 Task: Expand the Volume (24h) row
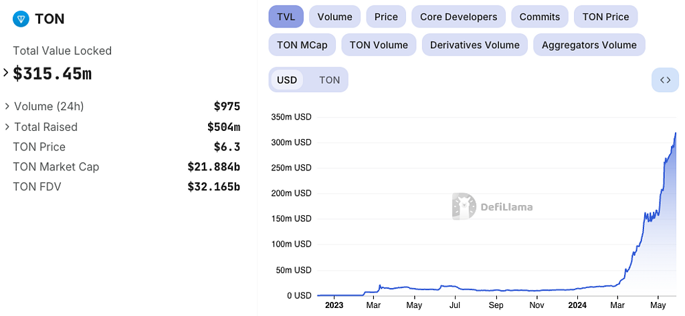click(x=7, y=106)
